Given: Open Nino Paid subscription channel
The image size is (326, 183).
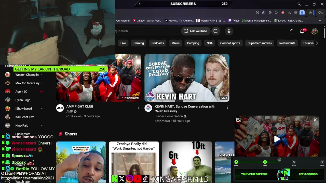Looking at the screenshot, I should (22, 126).
